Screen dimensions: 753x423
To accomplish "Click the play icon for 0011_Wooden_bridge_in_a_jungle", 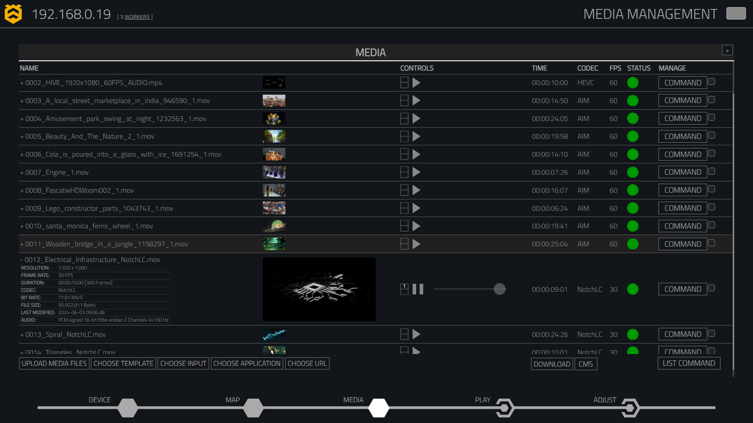I will click(417, 244).
